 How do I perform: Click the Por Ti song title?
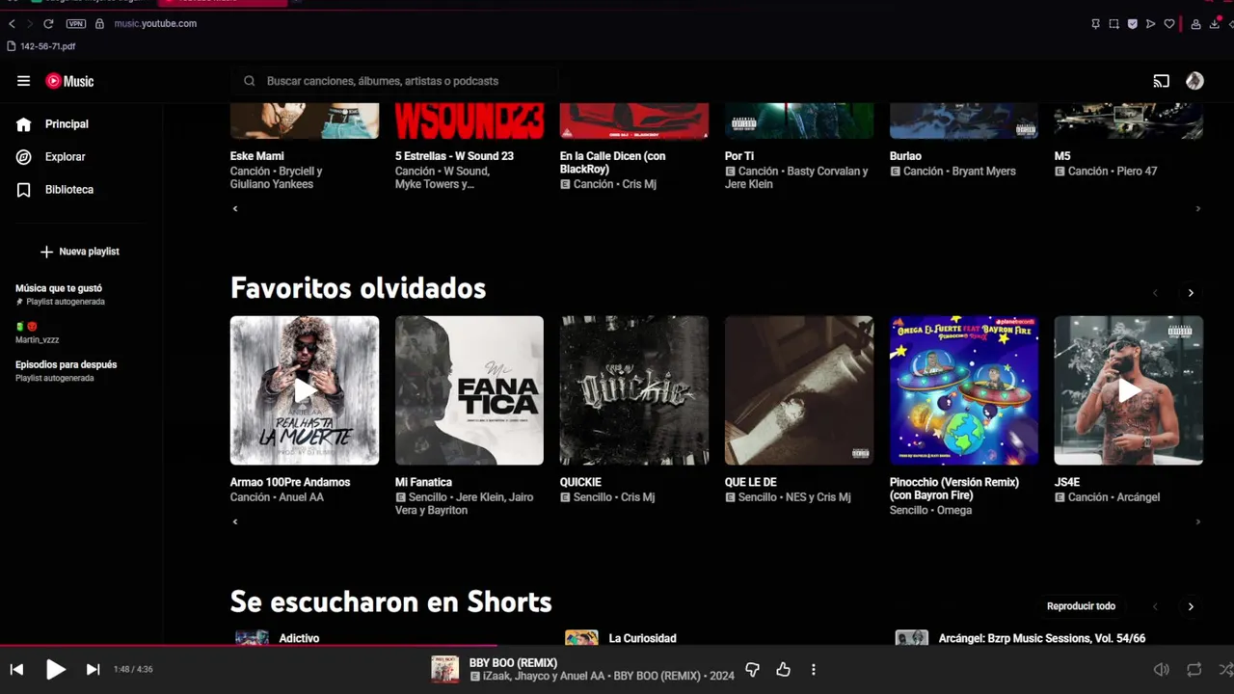pyautogui.click(x=739, y=156)
